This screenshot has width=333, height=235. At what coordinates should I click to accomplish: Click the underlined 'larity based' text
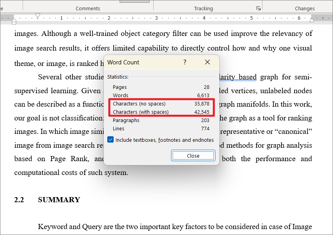coord(237,77)
